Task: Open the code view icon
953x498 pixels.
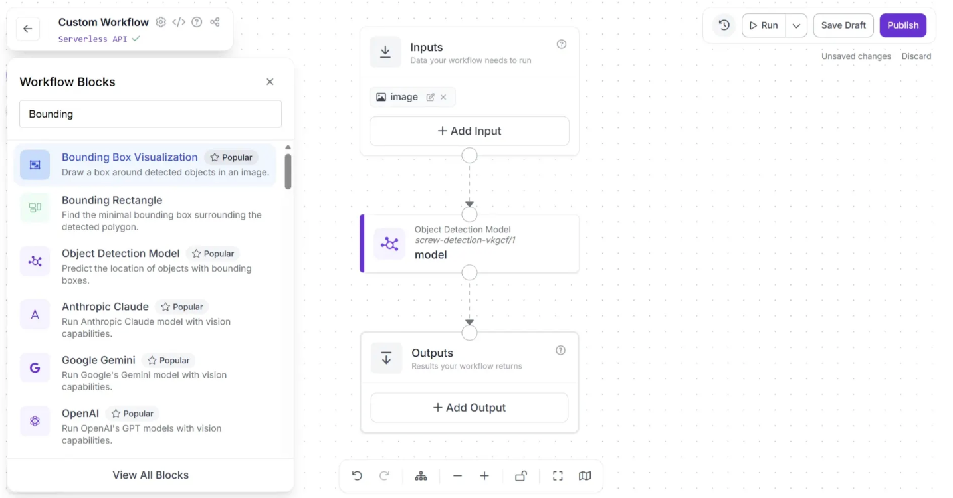Action: click(x=179, y=22)
